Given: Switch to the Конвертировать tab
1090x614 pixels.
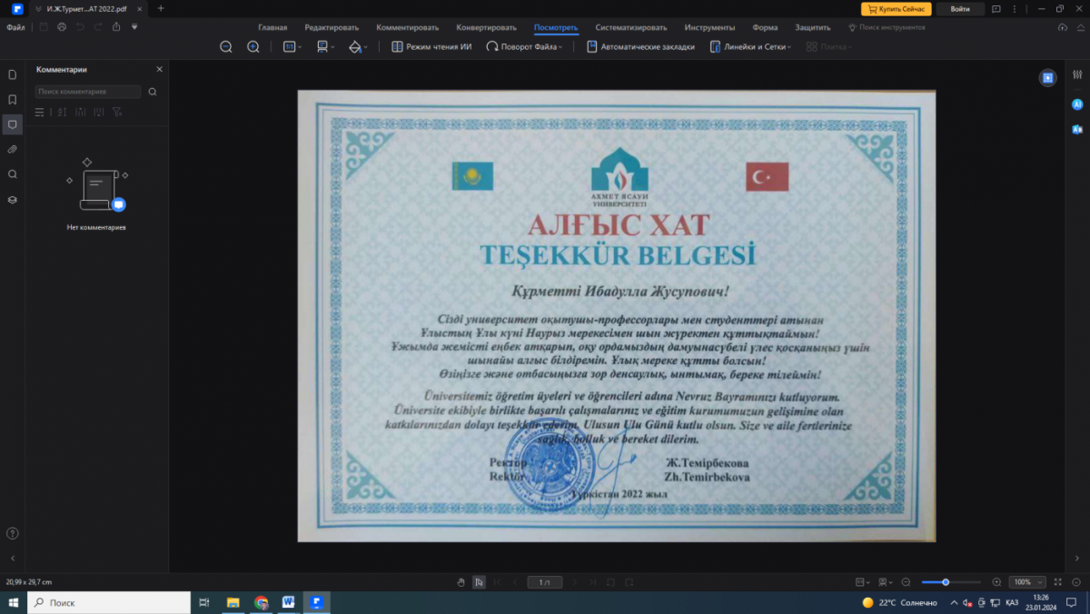Looking at the screenshot, I should (x=486, y=27).
